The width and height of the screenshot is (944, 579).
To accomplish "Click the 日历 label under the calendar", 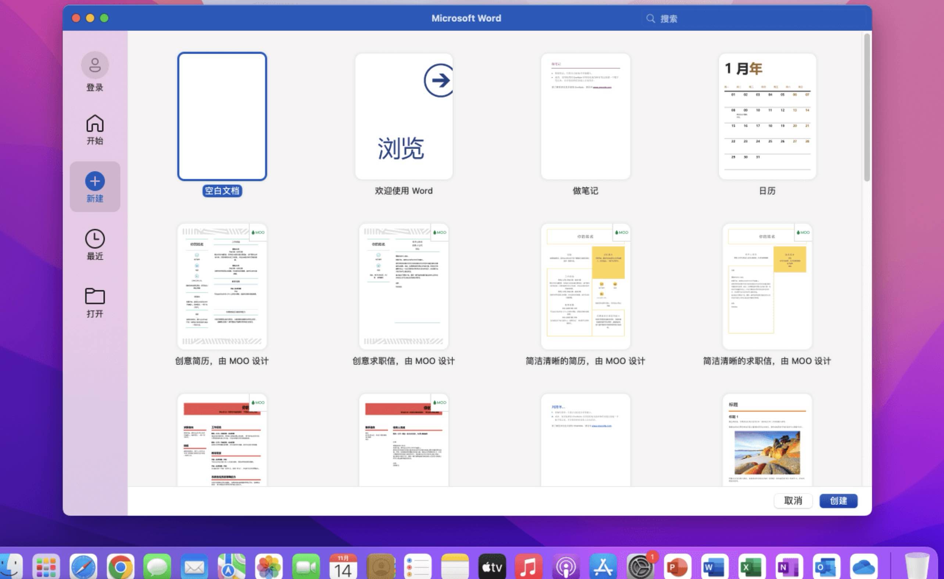I will pos(768,191).
